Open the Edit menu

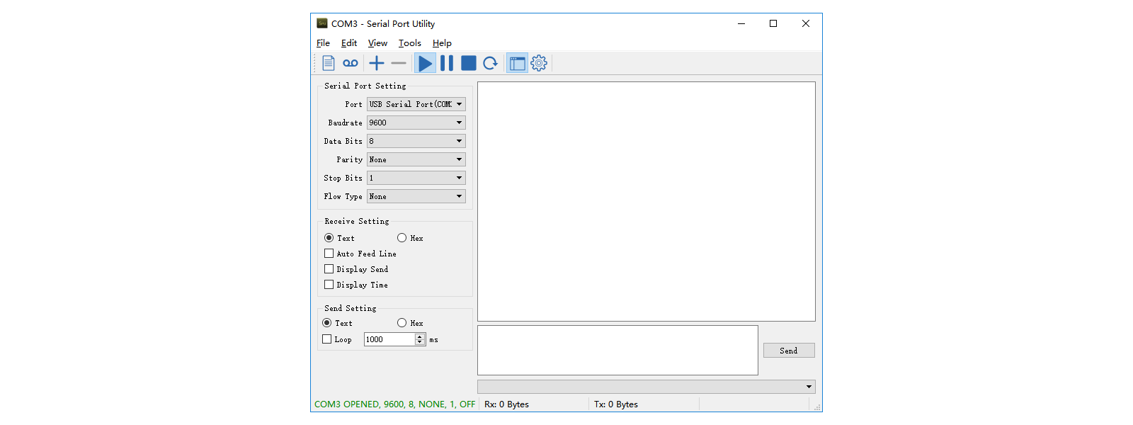click(349, 43)
